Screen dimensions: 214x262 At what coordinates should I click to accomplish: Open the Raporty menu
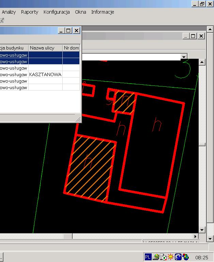(30, 12)
